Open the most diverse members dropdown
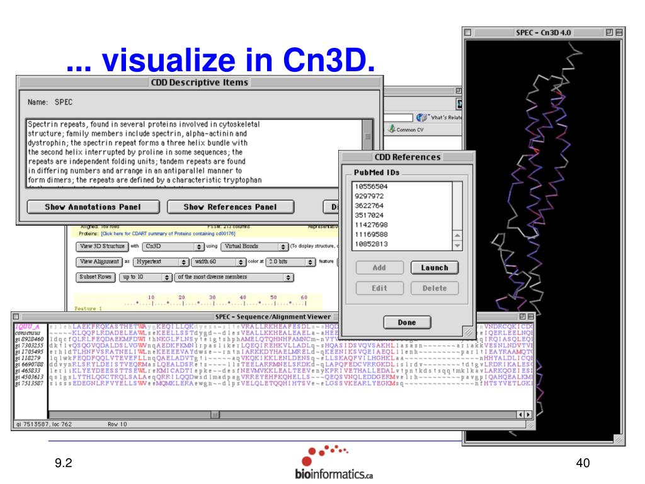 234,277
